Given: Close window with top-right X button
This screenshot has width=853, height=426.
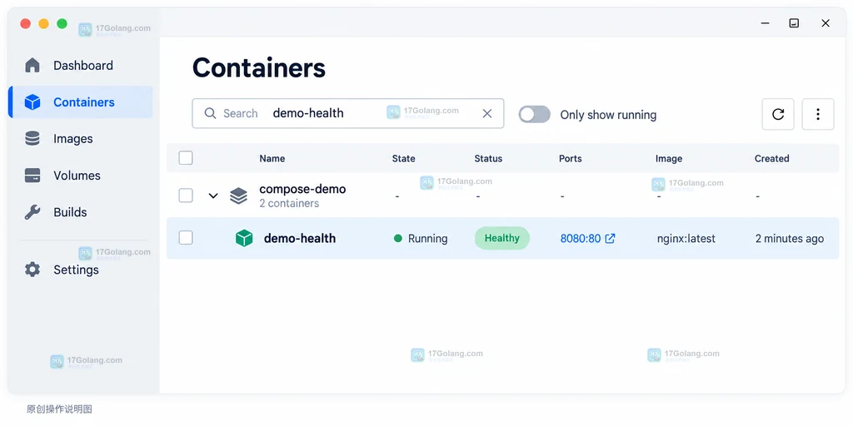Looking at the screenshot, I should pos(826,23).
